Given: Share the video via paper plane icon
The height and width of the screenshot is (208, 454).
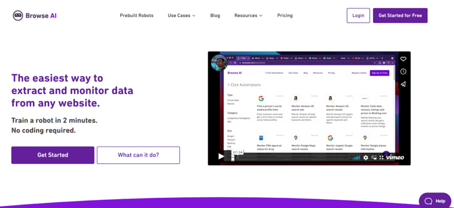Looking at the screenshot, I should coord(403,84).
